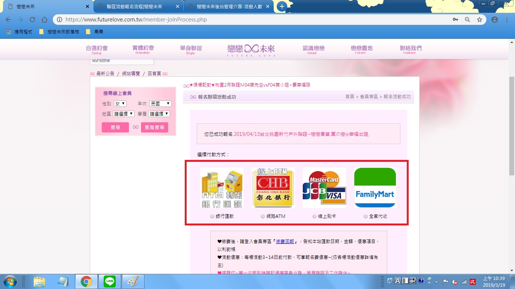Open the IME help question mark
Viewport: 515px width, 289px height.
click(x=421, y=281)
